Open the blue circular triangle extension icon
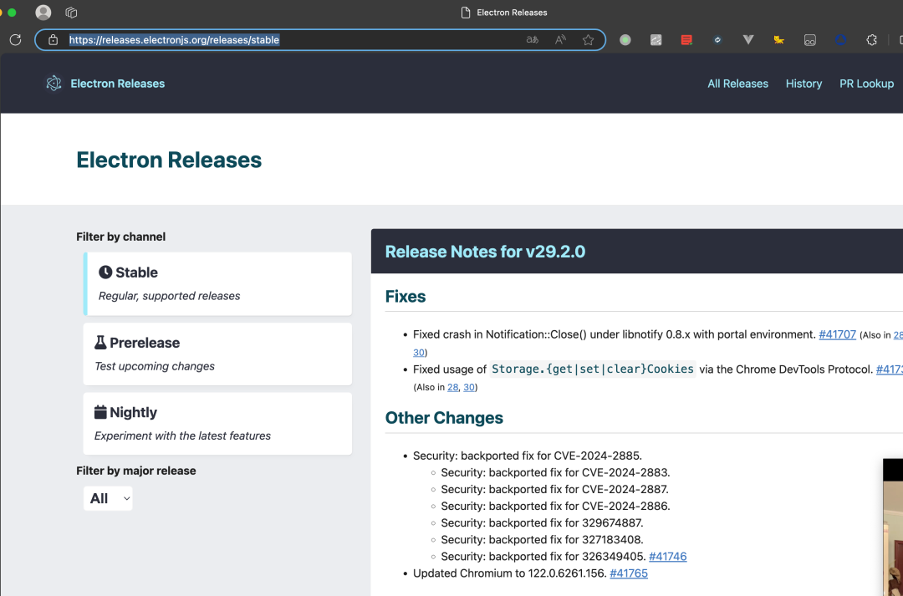Screen dimensions: 903x596 click(x=841, y=40)
